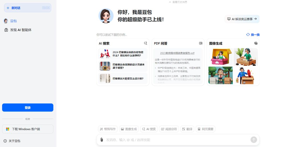This screenshot has height=147, width=283.
Task: Choose the 帮我写作 skill
Action: point(108,129)
